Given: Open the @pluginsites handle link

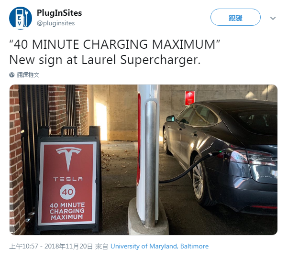Looking at the screenshot, I should click(x=56, y=23).
